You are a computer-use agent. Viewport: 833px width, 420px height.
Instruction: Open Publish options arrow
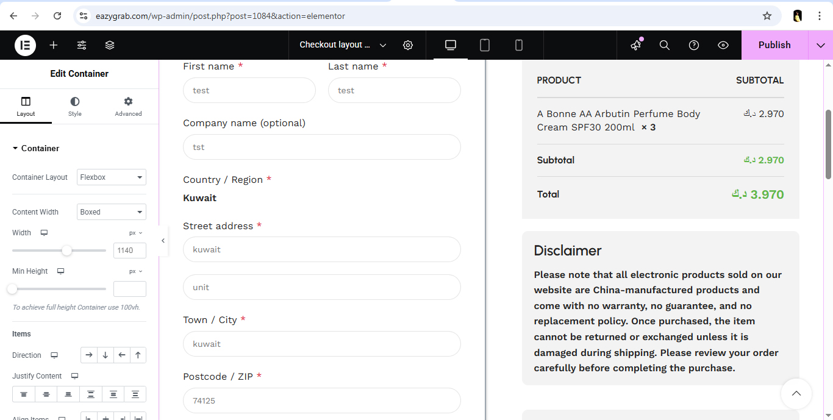(820, 45)
